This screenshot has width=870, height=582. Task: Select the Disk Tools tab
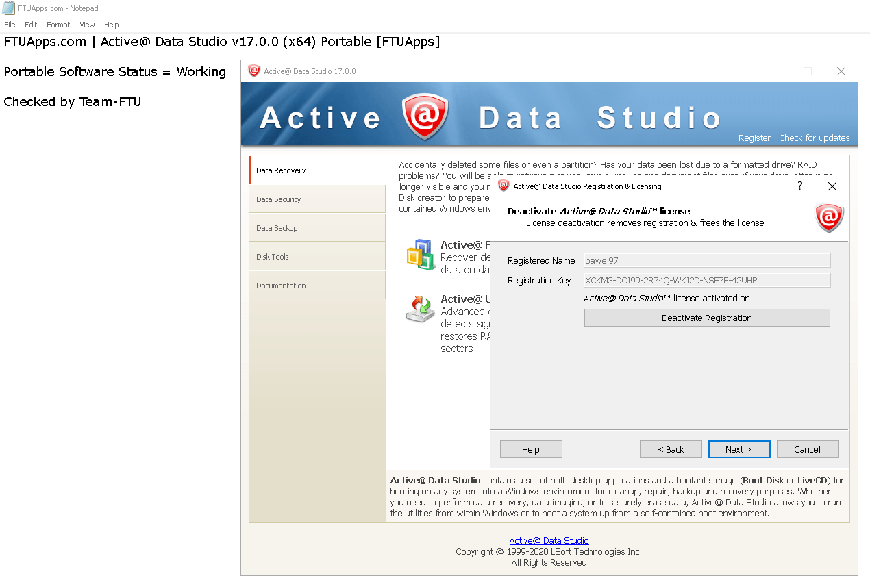(317, 256)
